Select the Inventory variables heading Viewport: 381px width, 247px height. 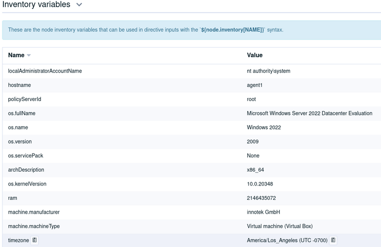[x=36, y=4]
